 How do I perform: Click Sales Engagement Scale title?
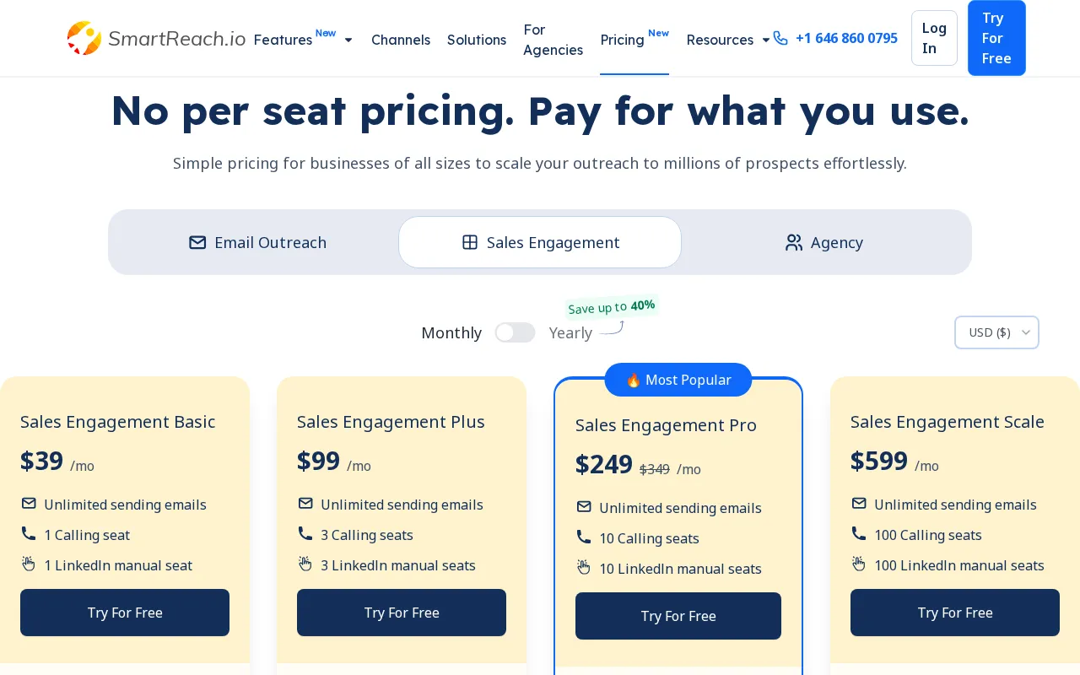(948, 422)
